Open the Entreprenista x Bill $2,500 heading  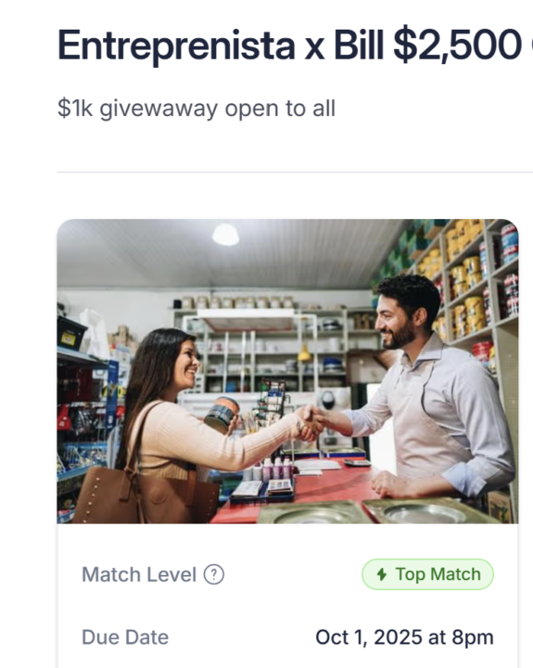coord(289,45)
